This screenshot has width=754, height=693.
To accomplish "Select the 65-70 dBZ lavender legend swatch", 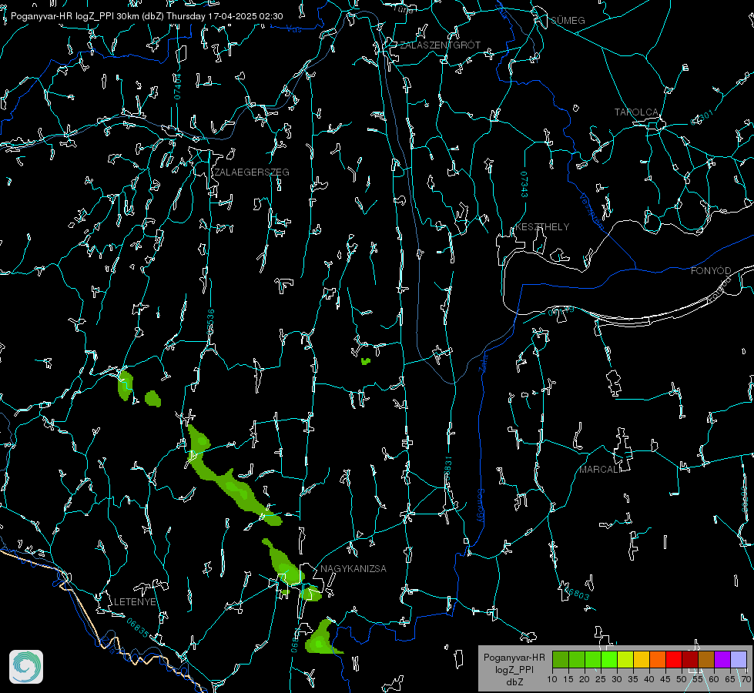I will coord(738,659).
